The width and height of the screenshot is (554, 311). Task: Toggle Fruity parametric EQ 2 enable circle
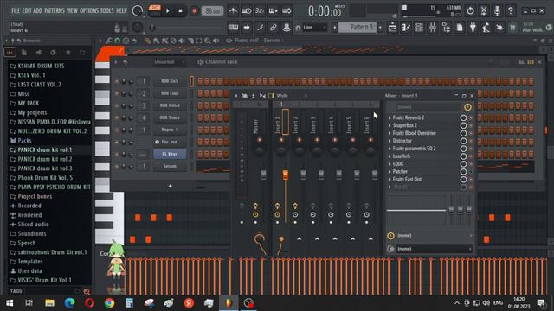point(463,149)
